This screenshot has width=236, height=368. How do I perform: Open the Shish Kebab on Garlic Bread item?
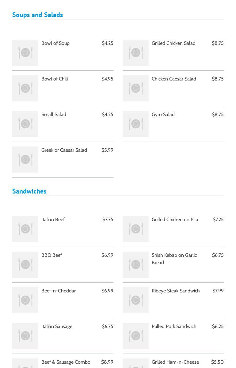[174, 259]
